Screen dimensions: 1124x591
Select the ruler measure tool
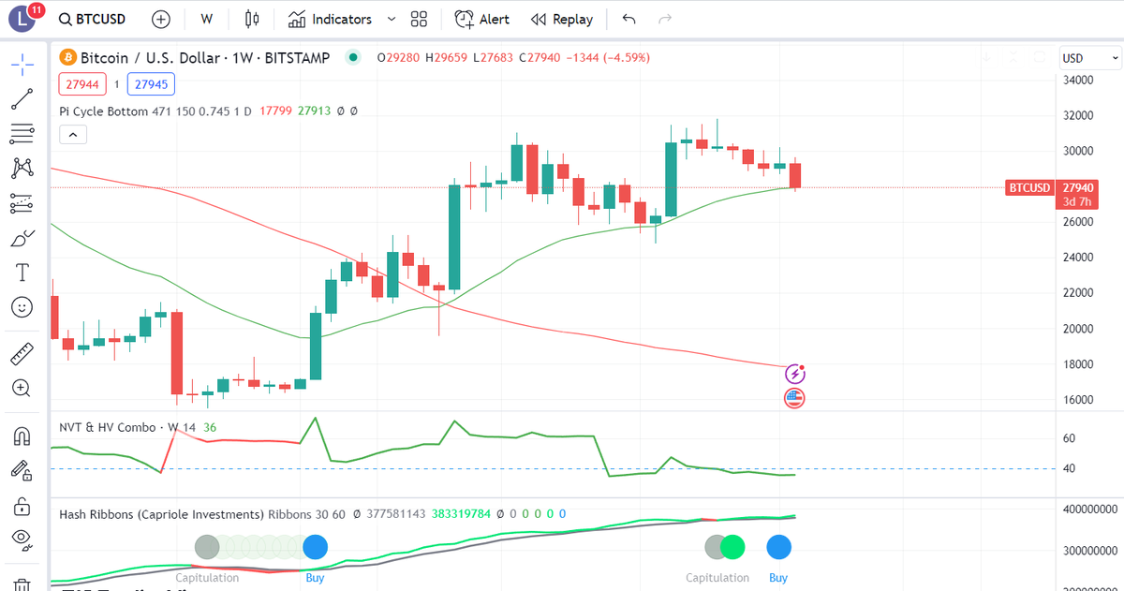click(x=22, y=354)
